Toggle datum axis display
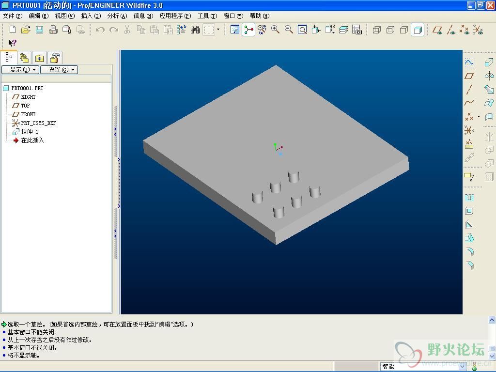Image resolution: width=496 pixels, height=372 pixels. (451, 30)
